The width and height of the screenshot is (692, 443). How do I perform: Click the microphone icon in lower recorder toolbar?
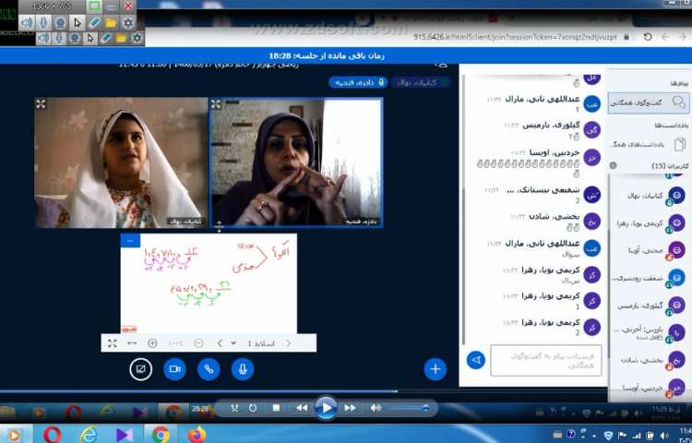[58, 39]
